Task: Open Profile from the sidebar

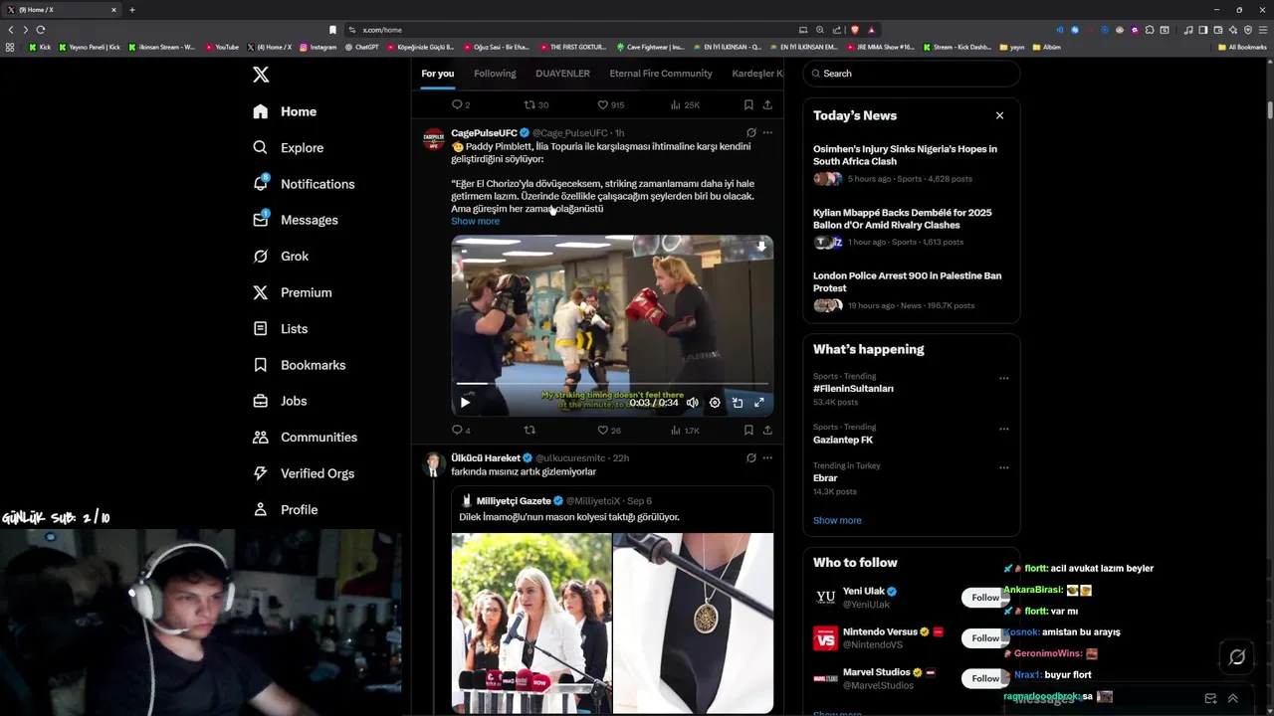Action: 286,509
